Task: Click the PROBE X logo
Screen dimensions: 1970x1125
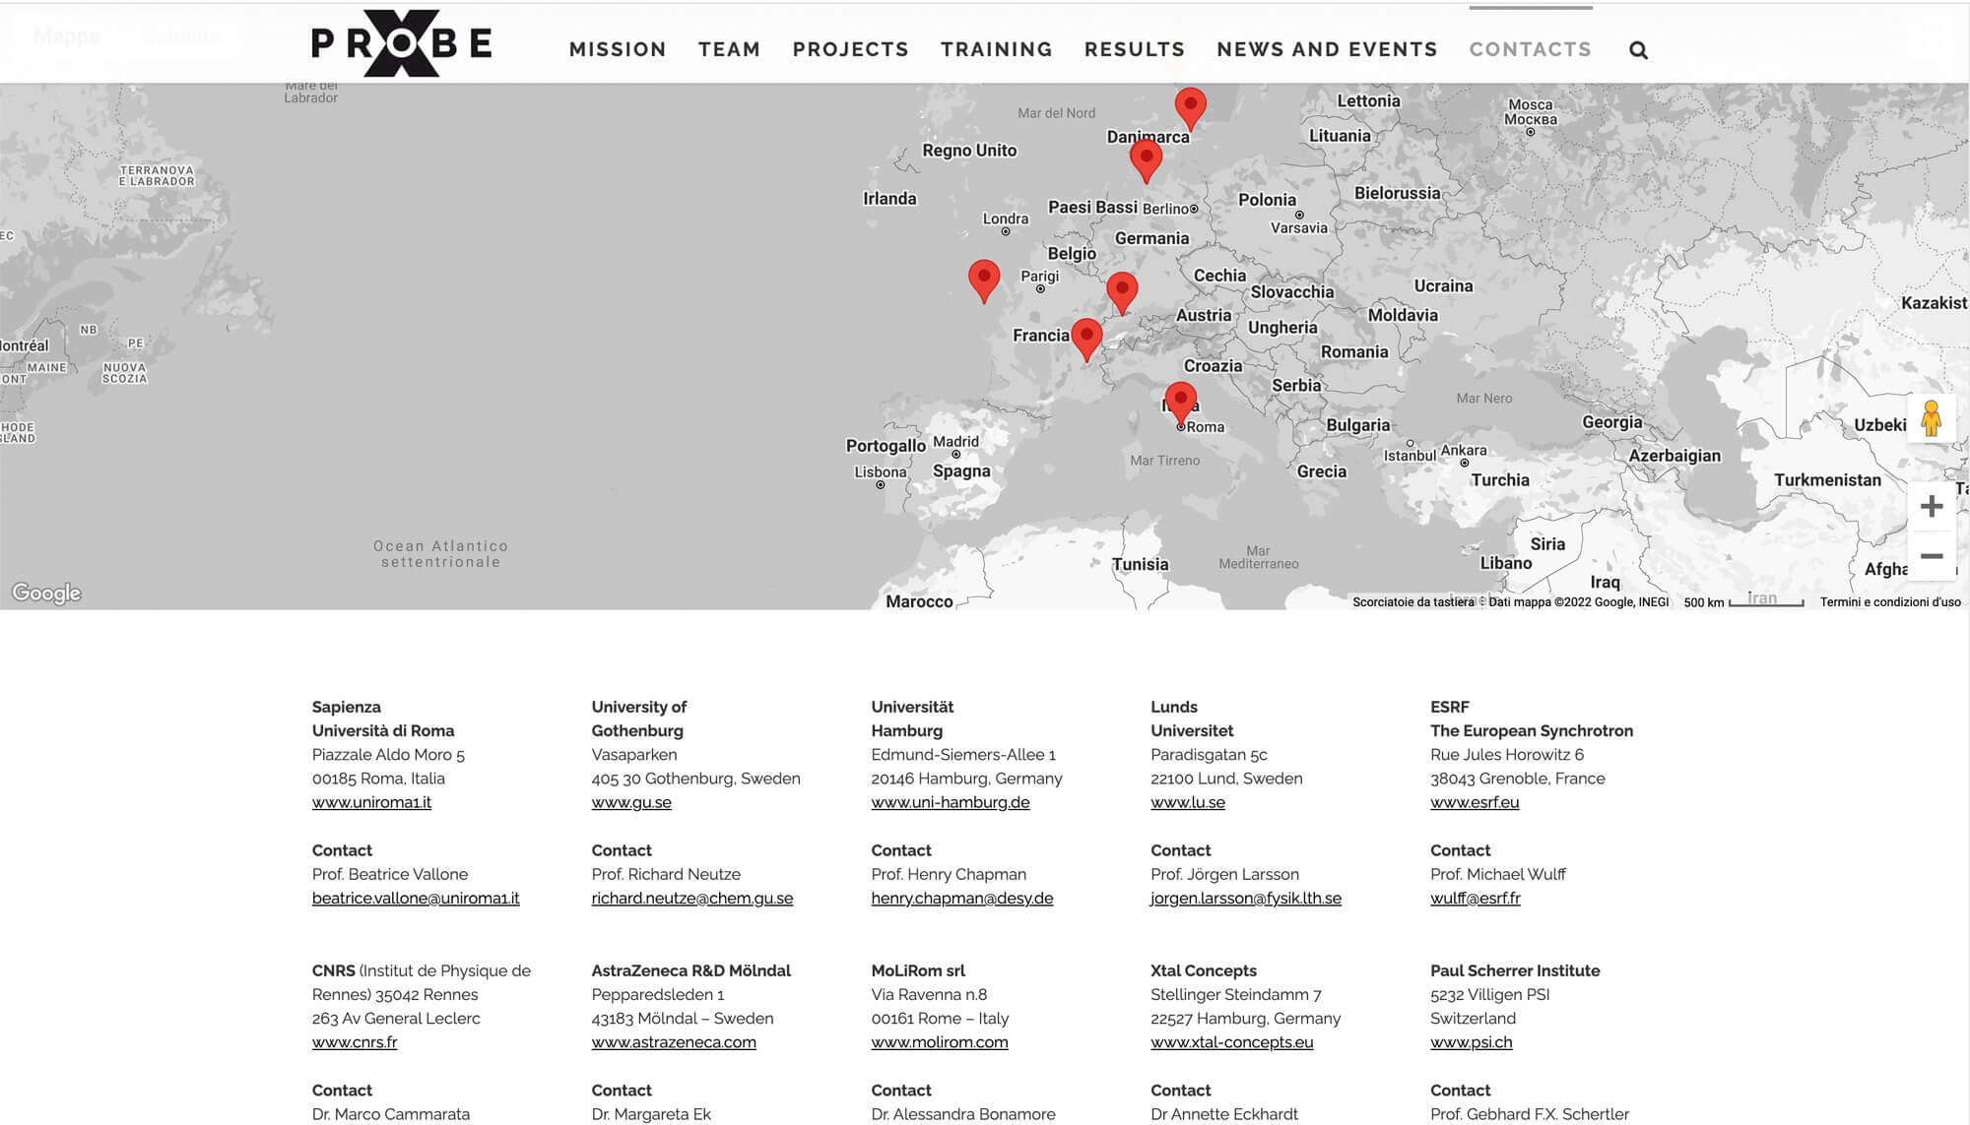Action: [x=401, y=43]
